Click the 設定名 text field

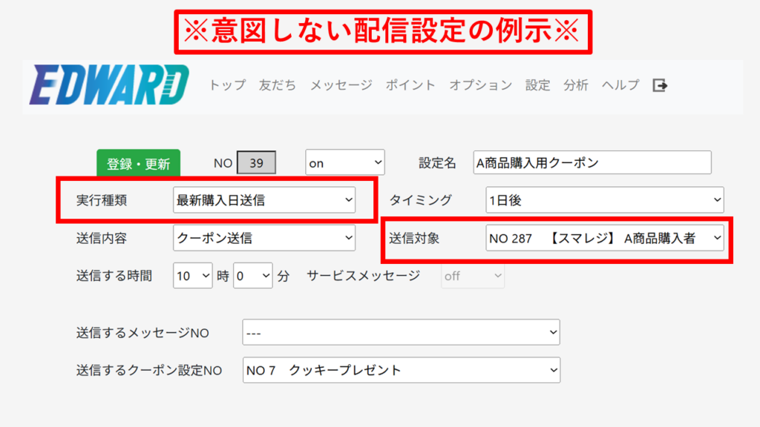[x=592, y=163]
